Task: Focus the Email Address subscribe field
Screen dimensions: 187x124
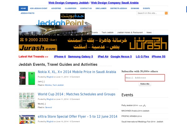Action: (145, 78)
